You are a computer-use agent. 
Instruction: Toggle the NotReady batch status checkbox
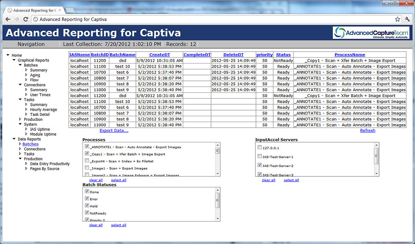click(87, 213)
